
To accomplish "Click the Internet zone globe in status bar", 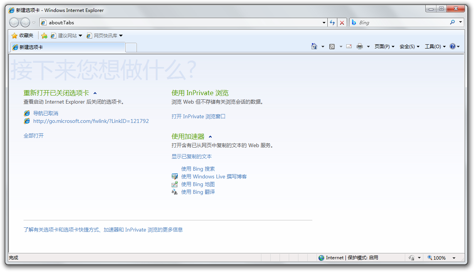I will pyautogui.click(x=321, y=258).
